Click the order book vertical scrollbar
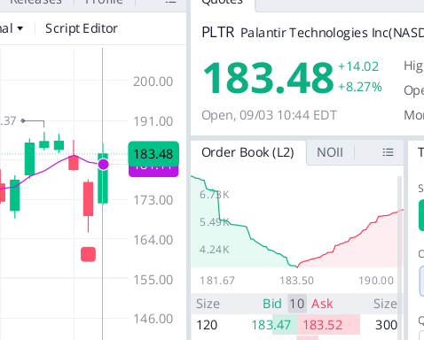 tap(400, 258)
